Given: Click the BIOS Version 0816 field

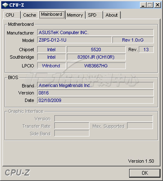Looking at the screenshot, I should 95,93.
